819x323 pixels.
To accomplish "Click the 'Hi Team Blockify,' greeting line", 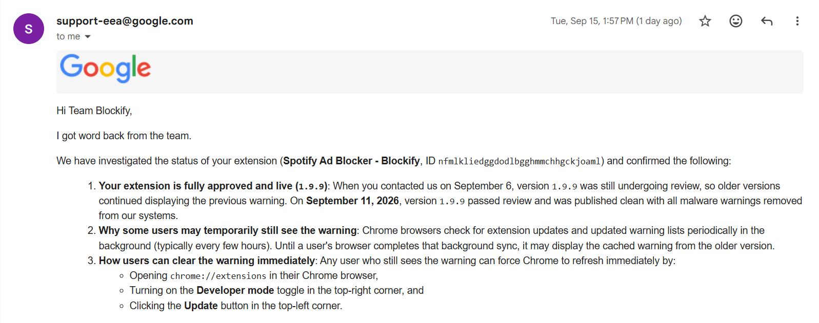I will tap(94, 111).
